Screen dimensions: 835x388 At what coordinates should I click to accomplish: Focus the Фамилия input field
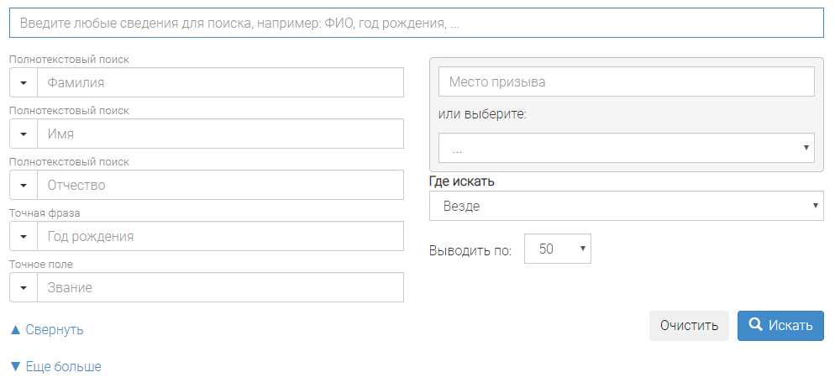(x=220, y=82)
